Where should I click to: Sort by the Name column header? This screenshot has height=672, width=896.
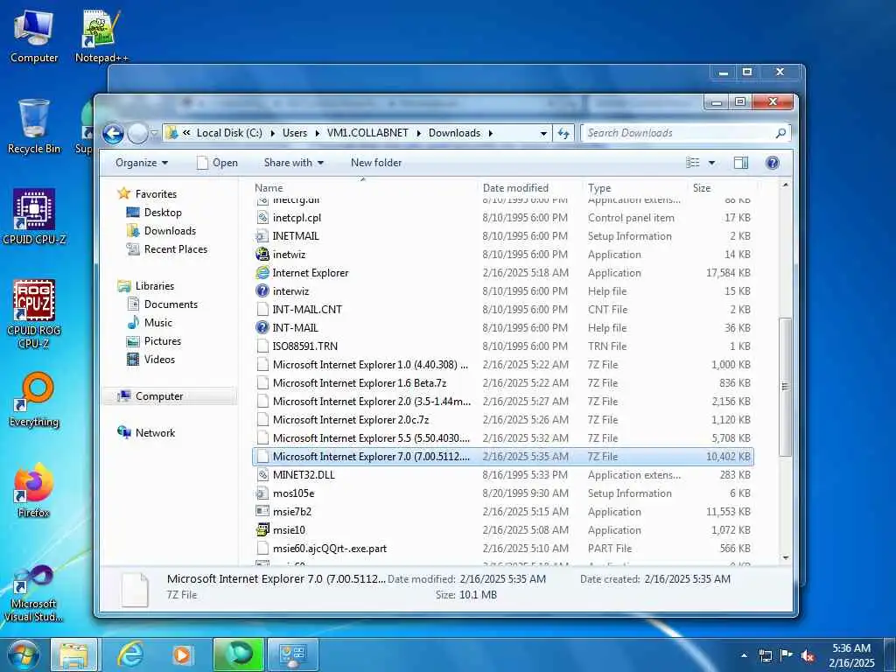(x=365, y=187)
